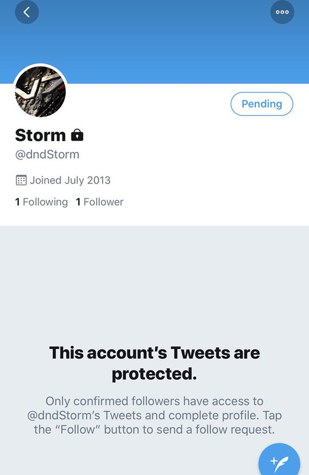Image resolution: width=309 pixels, height=475 pixels.
Task: Open the three-dot more options menu
Action: 282,12
